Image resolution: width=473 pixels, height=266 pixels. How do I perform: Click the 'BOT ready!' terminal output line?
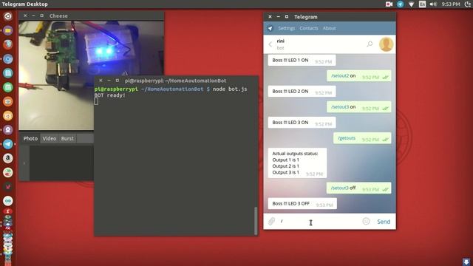click(110, 95)
